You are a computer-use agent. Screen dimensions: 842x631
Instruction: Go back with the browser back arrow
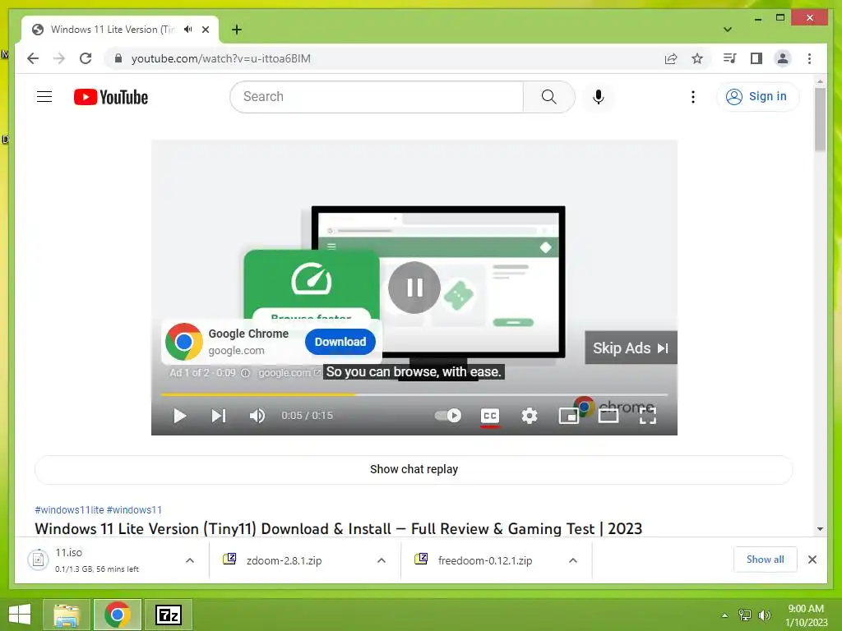click(x=33, y=58)
